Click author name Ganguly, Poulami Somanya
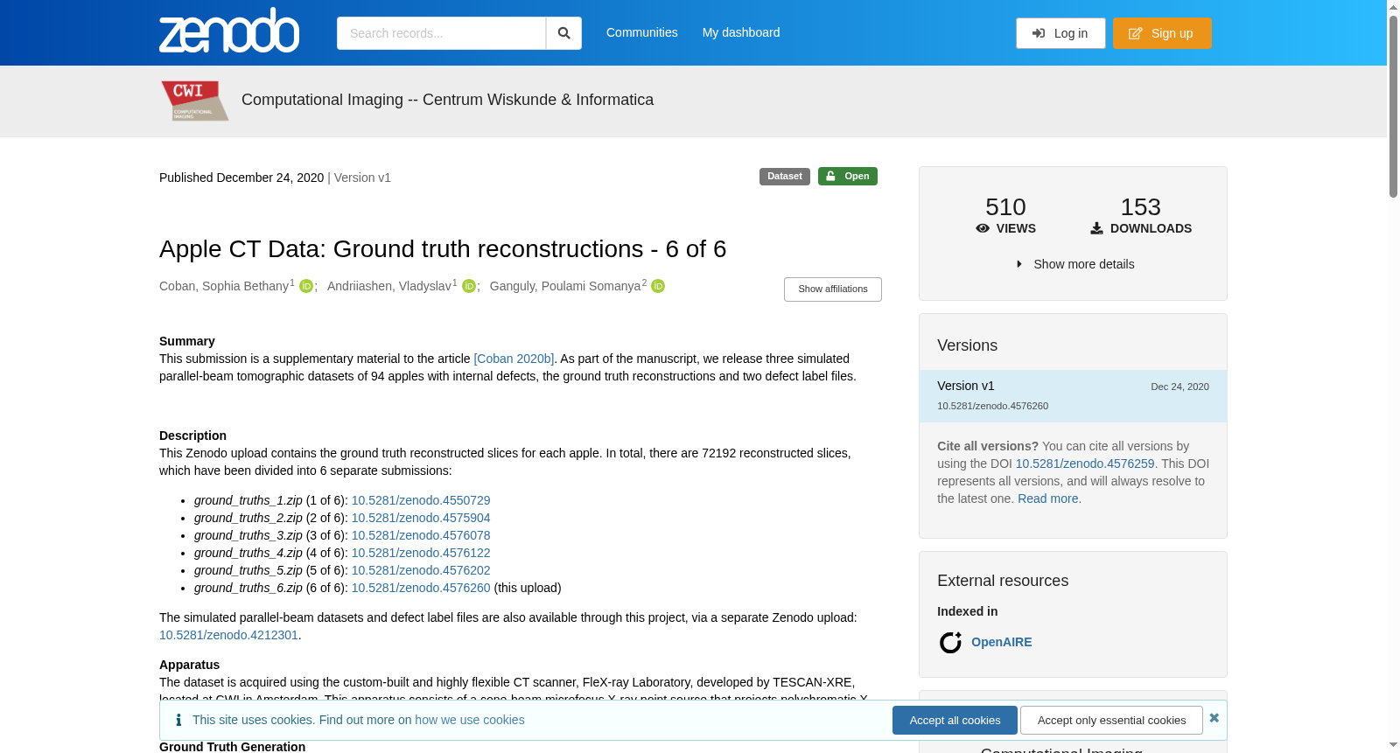 coord(565,286)
